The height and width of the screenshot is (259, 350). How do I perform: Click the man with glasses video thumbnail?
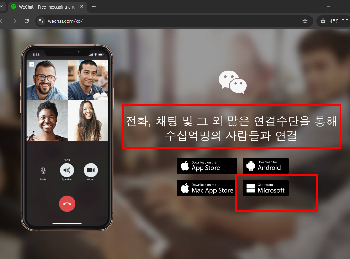47,80
